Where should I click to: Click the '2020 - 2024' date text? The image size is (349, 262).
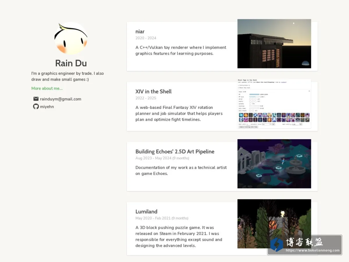click(x=146, y=38)
